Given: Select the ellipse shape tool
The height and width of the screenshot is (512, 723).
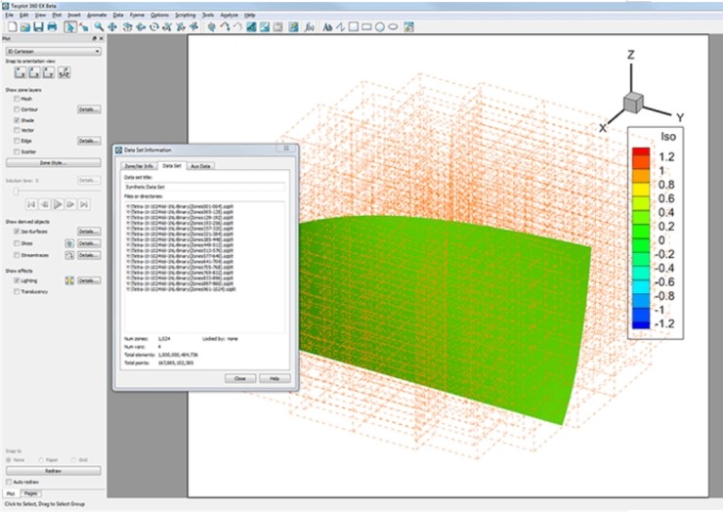Looking at the screenshot, I should tap(393, 27).
